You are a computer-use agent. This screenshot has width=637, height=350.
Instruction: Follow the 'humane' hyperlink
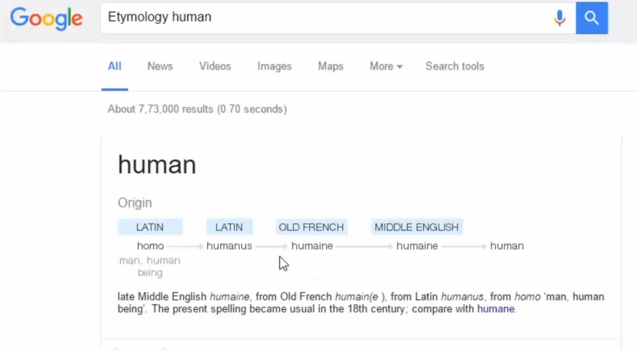click(495, 309)
